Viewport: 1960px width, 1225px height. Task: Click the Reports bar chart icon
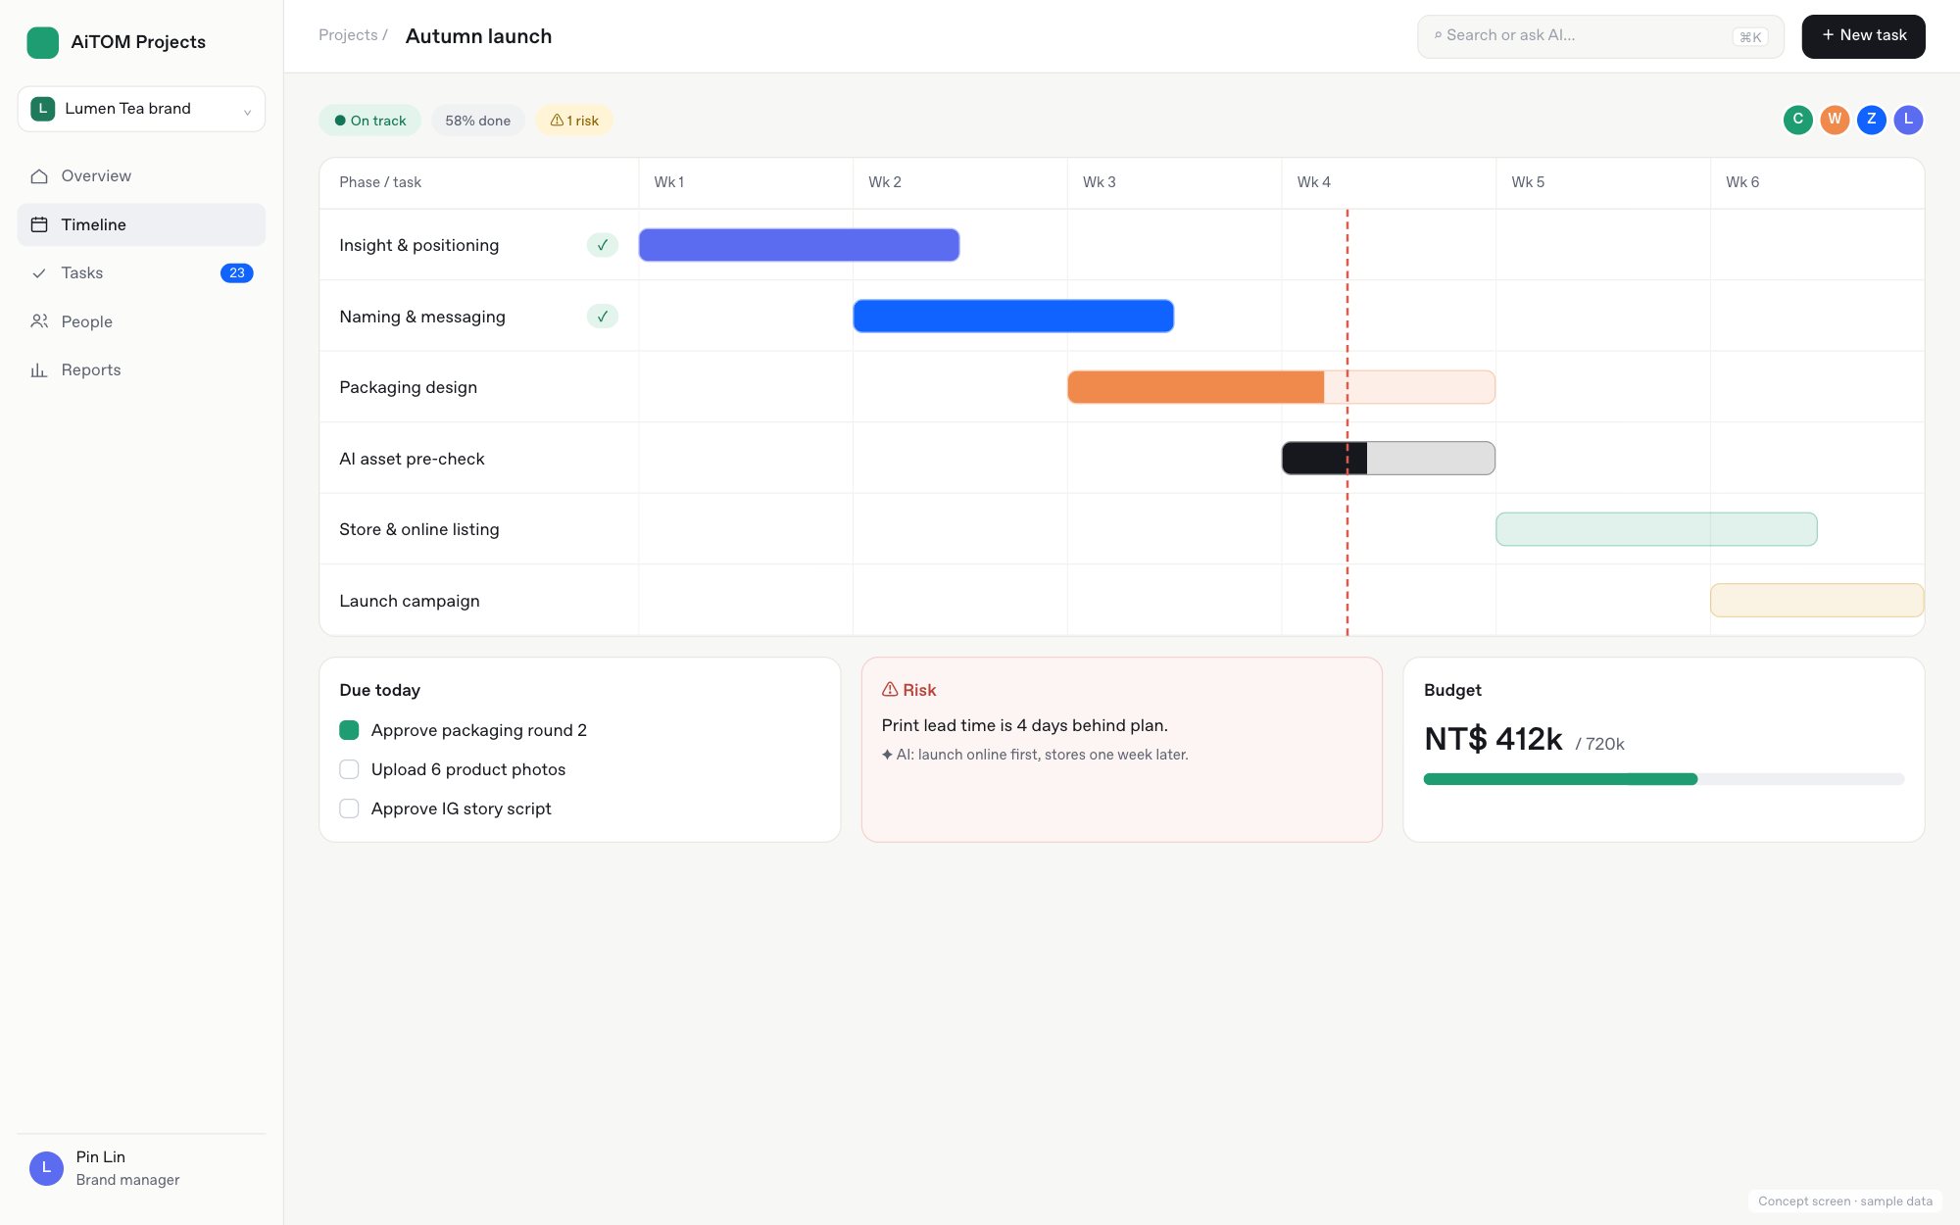coord(39,370)
